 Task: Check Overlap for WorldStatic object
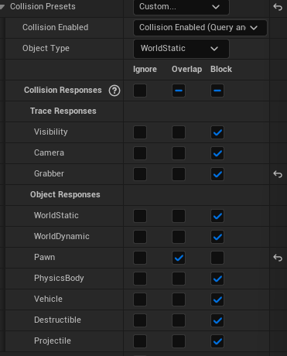click(179, 216)
